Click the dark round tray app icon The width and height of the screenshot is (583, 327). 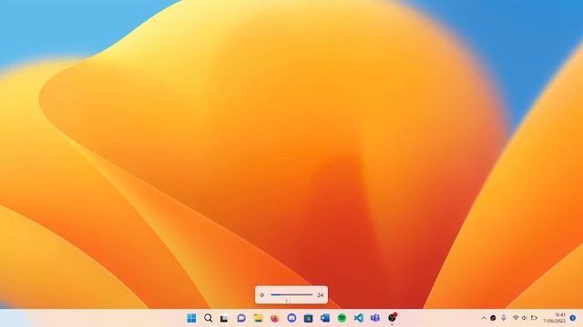coord(493,318)
